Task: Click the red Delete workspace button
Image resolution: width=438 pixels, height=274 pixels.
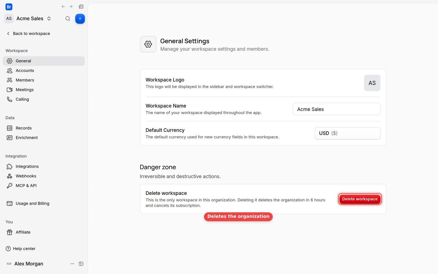Action: (x=360, y=199)
